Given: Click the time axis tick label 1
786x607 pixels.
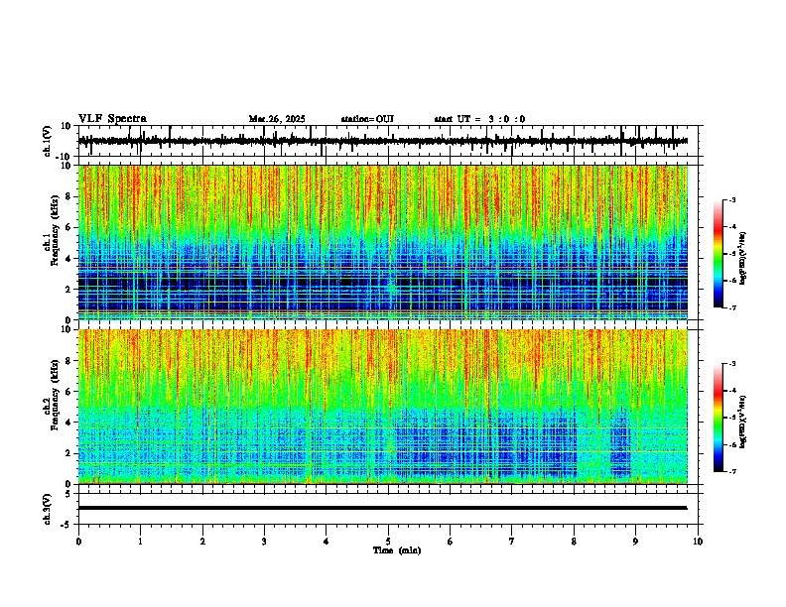Looking at the screenshot, I should pos(140,542).
